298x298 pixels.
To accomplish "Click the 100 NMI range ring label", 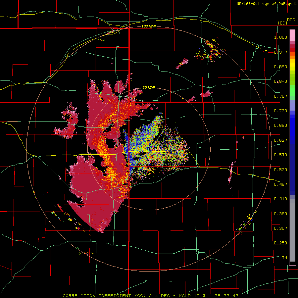I will click(149, 26).
